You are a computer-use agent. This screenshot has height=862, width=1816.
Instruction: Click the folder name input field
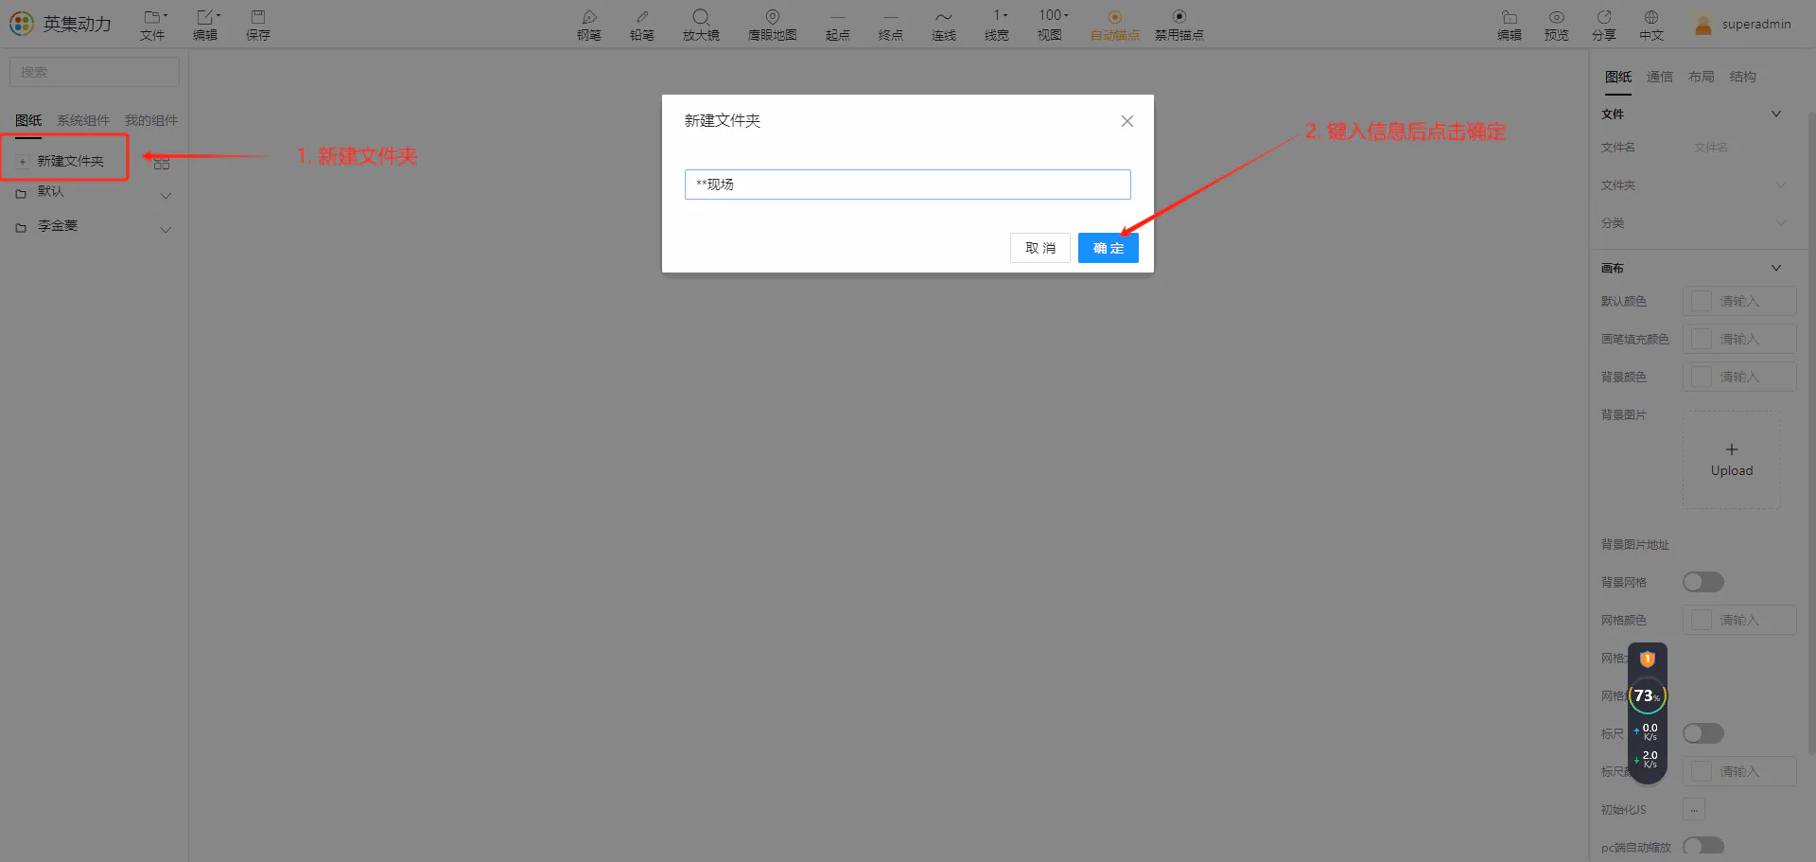908,185
